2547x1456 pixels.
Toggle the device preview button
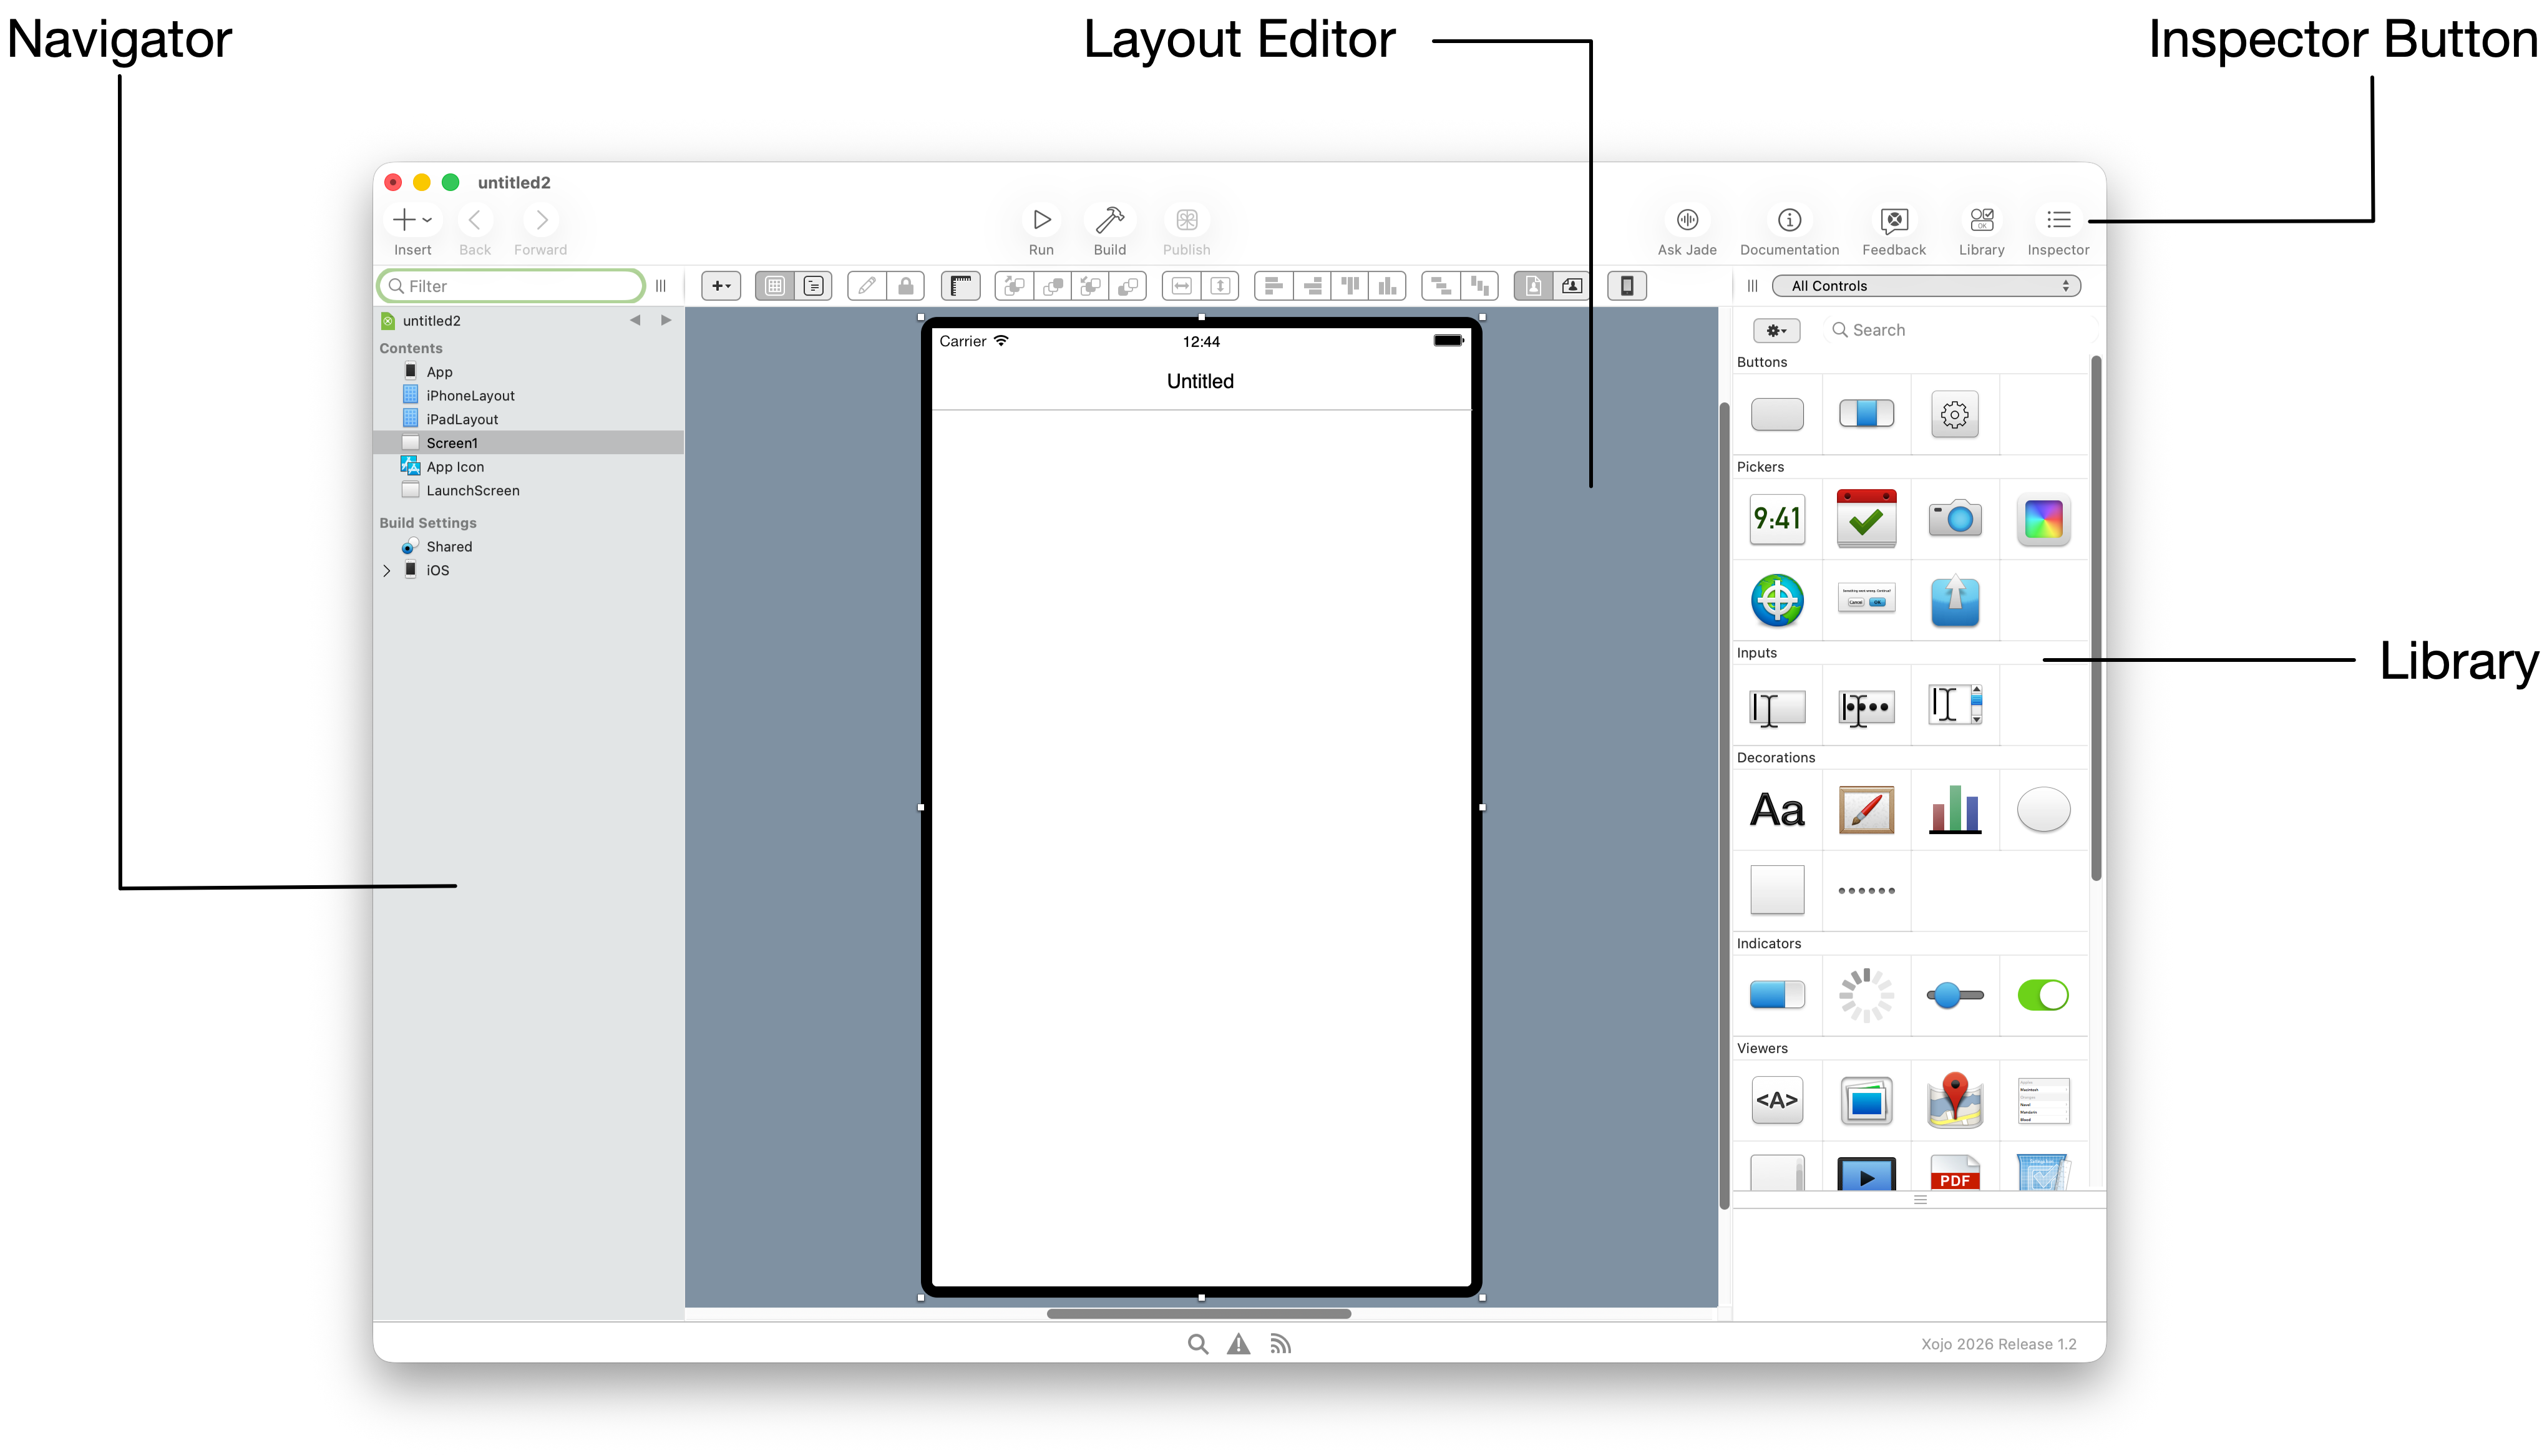click(1626, 286)
